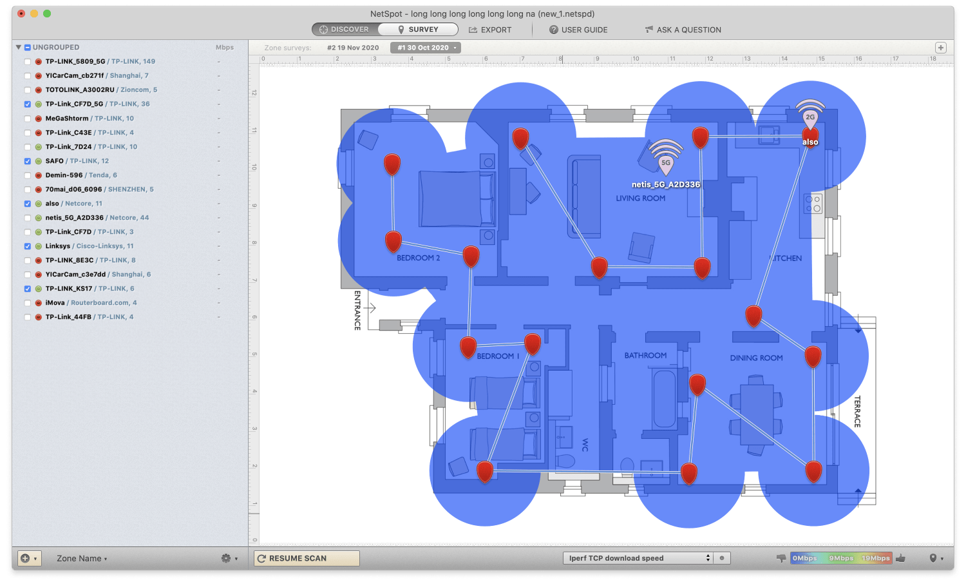Click the 9Mbps middle of speed legend
Viewport: 966px width, 580px height.
pyautogui.click(x=841, y=558)
